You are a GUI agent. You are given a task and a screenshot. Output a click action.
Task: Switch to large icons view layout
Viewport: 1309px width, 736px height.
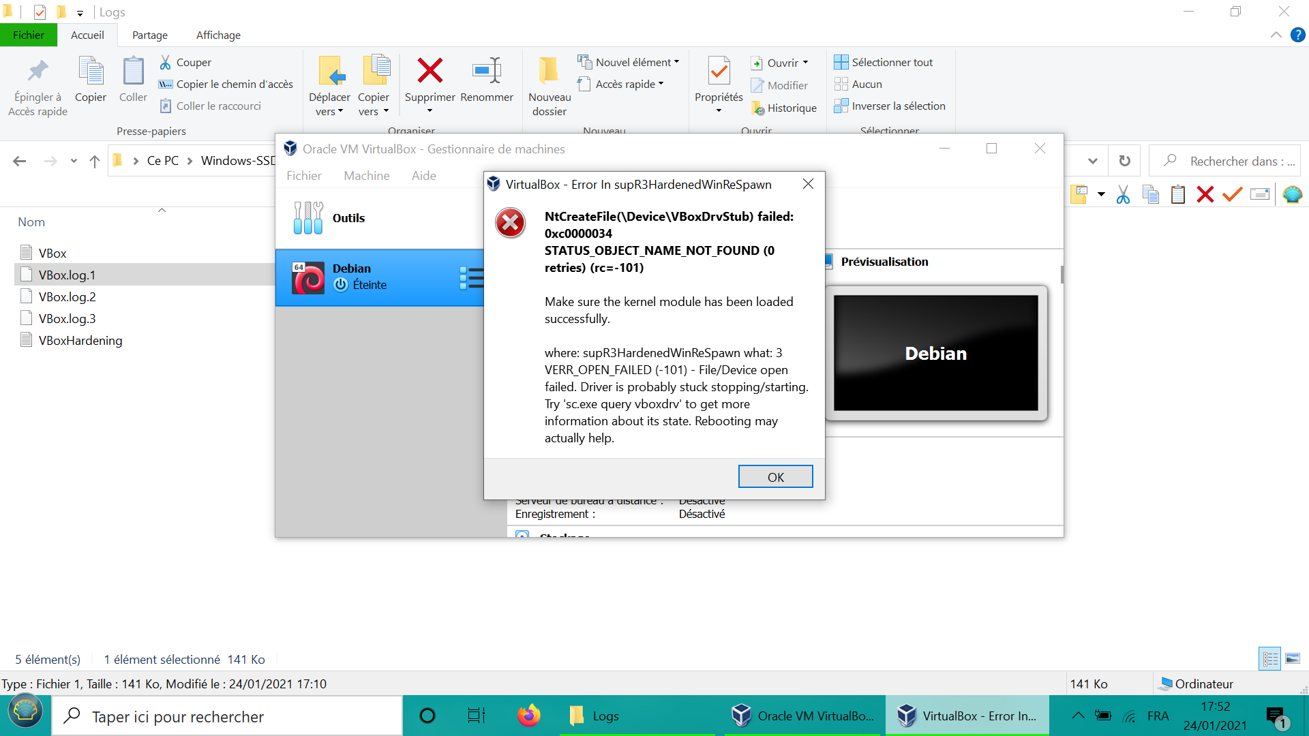1293,659
